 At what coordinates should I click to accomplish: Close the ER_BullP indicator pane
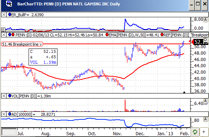(4, 15)
